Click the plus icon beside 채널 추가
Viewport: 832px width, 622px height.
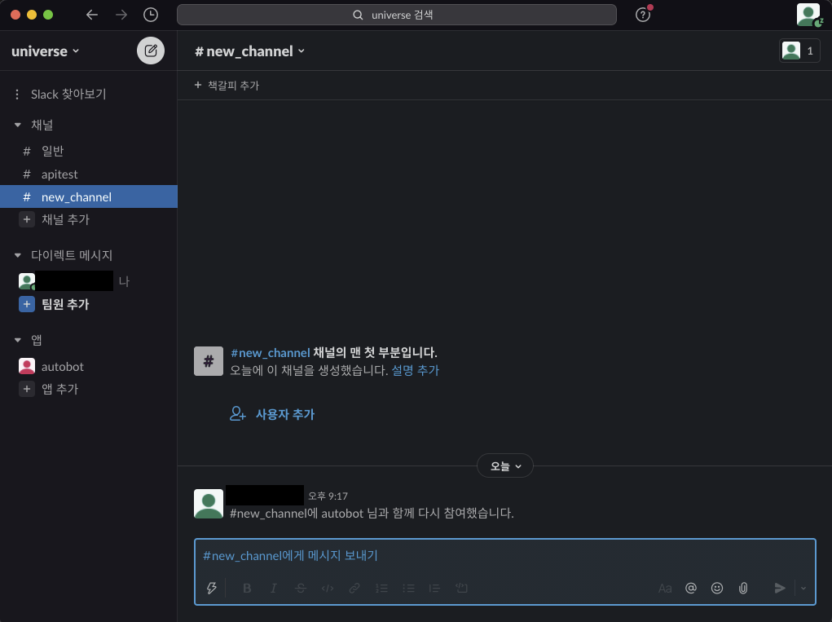(27, 219)
